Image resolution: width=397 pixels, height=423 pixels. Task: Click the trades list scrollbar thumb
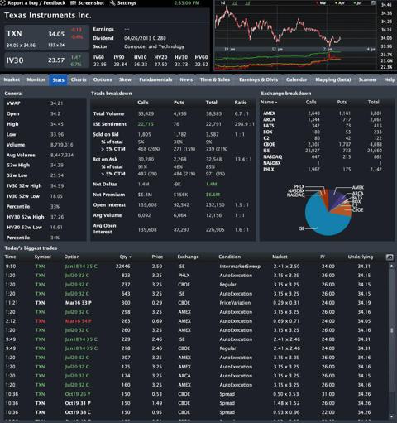[x=391, y=330]
